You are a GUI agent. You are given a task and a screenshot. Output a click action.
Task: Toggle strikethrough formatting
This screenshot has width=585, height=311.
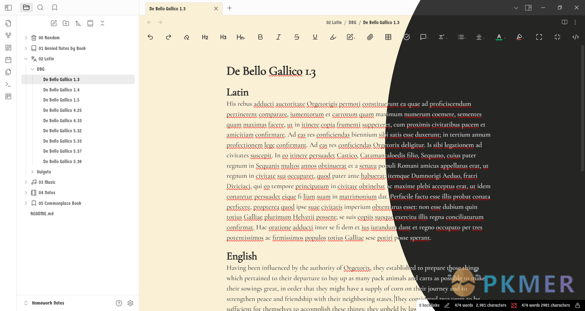pyautogui.click(x=297, y=37)
